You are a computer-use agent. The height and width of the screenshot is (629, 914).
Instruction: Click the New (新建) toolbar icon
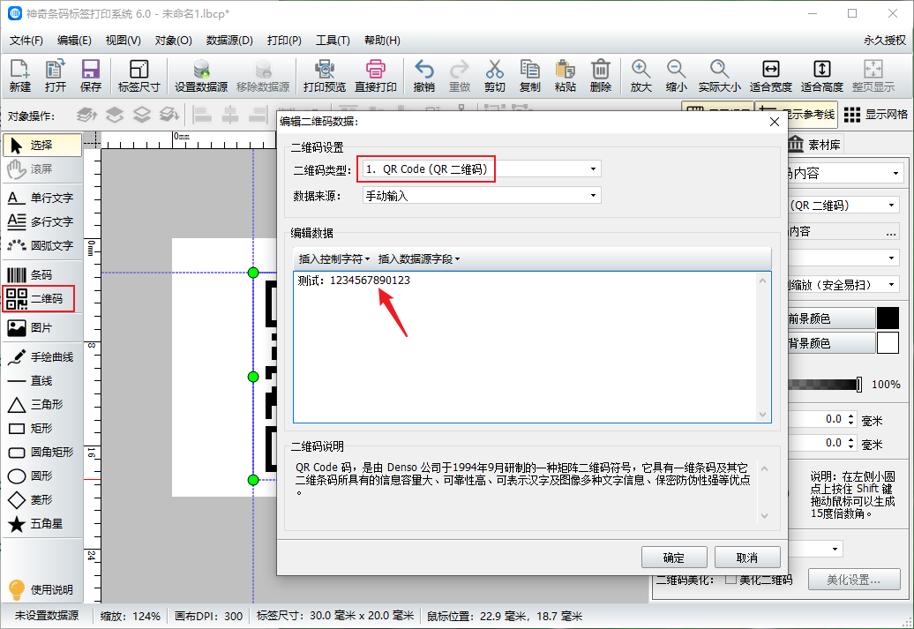click(19, 76)
